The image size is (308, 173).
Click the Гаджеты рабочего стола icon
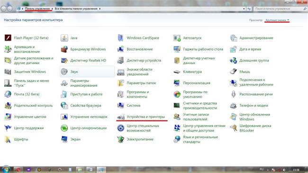point(177,49)
